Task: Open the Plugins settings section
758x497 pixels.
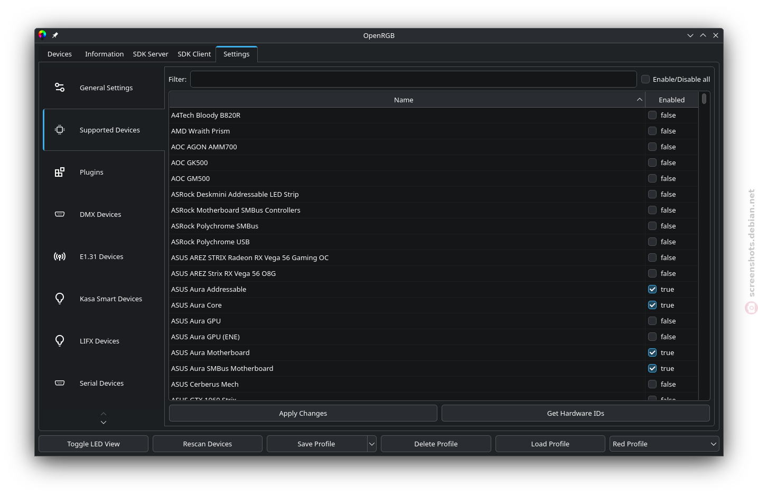Action: 104,172
